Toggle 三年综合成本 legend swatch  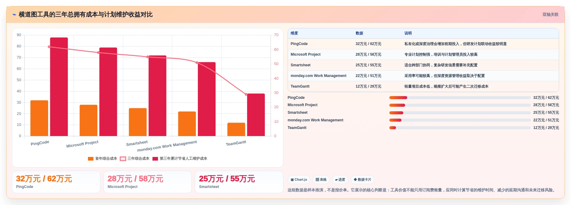click(123, 159)
